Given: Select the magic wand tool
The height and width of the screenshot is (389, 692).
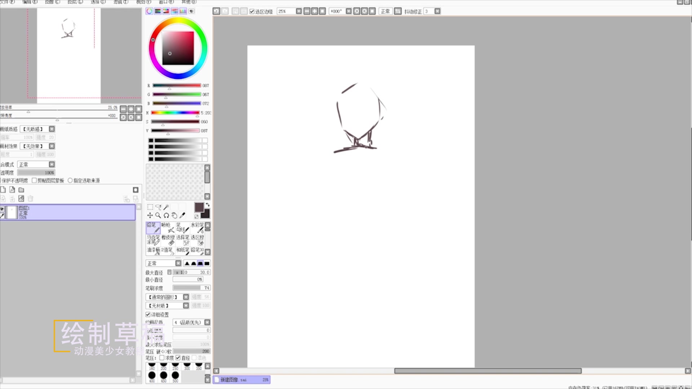Looking at the screenshot, I should pos(166,207).
